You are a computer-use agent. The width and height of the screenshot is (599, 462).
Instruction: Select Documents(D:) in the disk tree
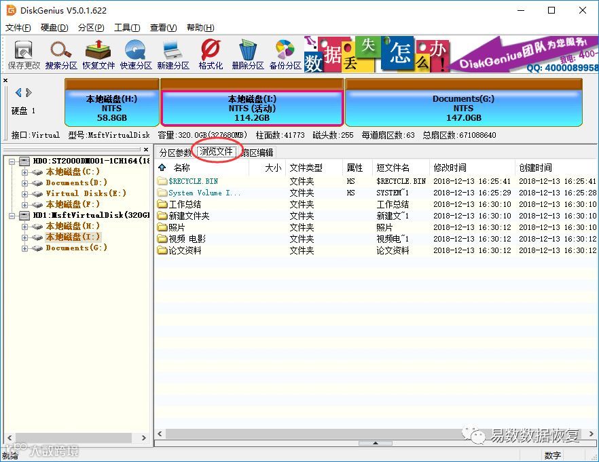point(76,182)
